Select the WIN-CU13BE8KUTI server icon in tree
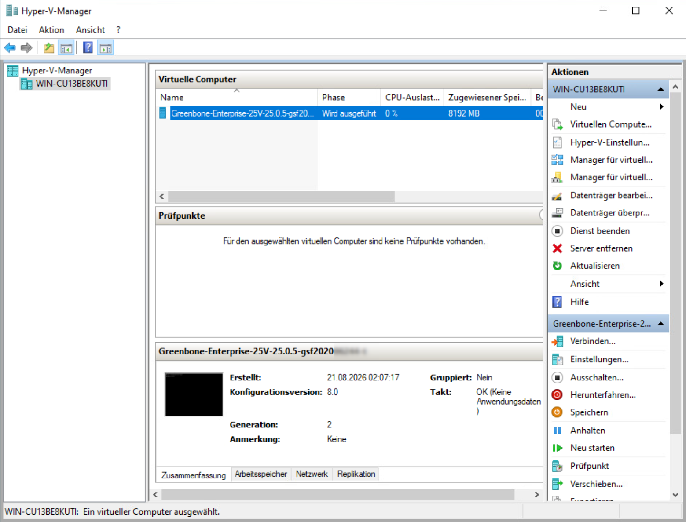 pos(26,84)
